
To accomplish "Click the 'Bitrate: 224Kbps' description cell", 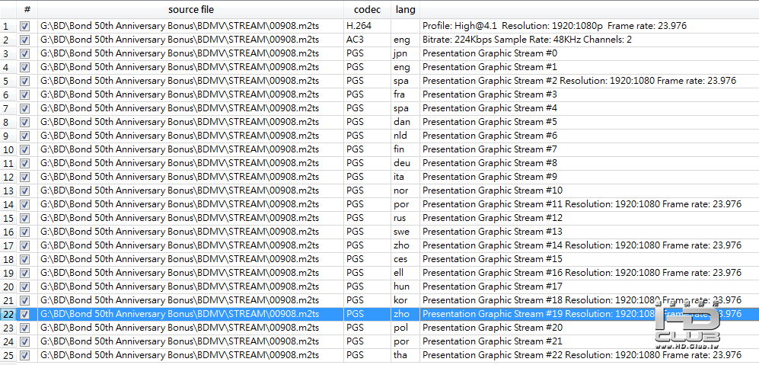I will click(x=589, y=40).
